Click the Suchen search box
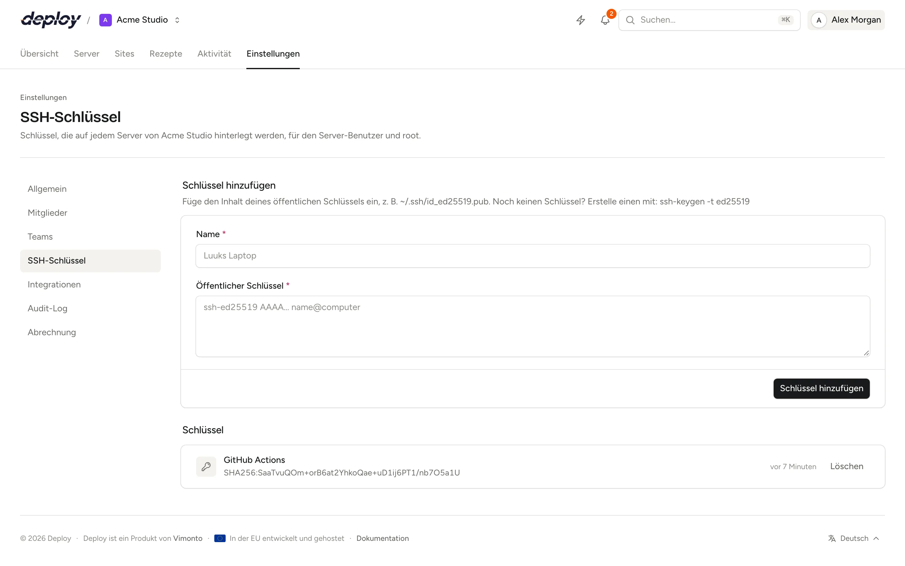Image resolution: width=905 pixels, height=566 pixels. 709,20
